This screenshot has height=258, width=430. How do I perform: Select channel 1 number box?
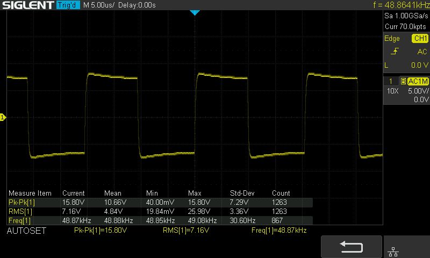point(391,81)
